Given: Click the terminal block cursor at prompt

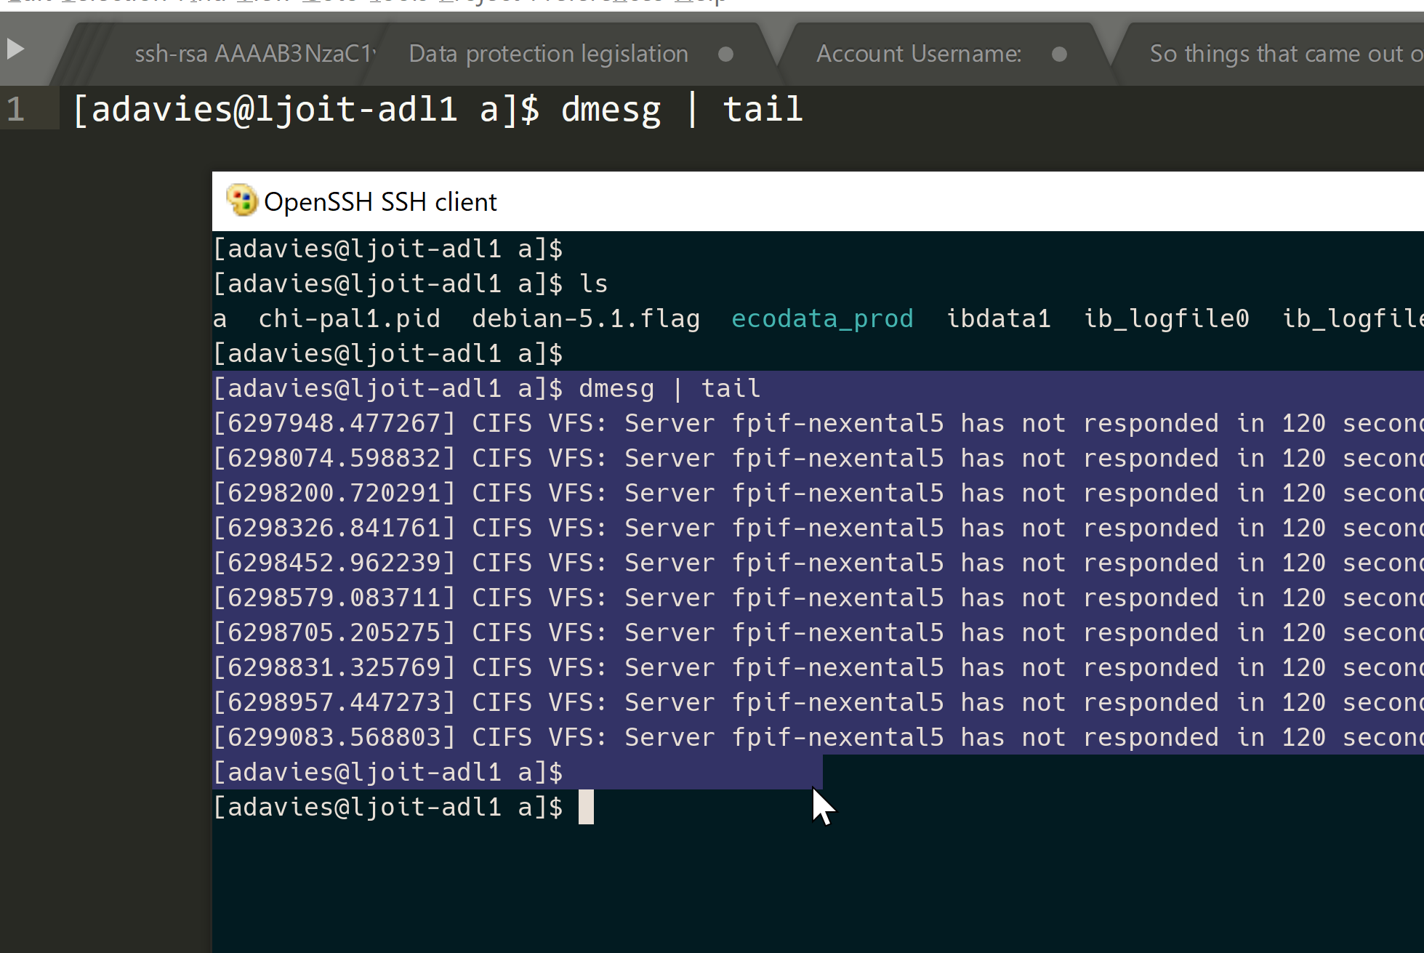Looking at the screenshot, I should 586,807.
